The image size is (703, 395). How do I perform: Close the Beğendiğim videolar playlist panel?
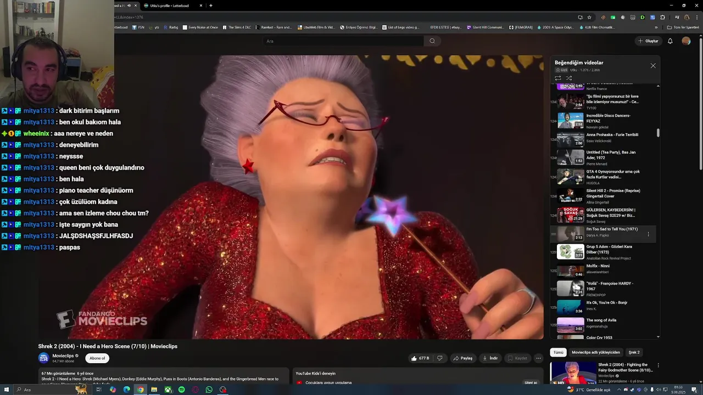tap(653, 66)
